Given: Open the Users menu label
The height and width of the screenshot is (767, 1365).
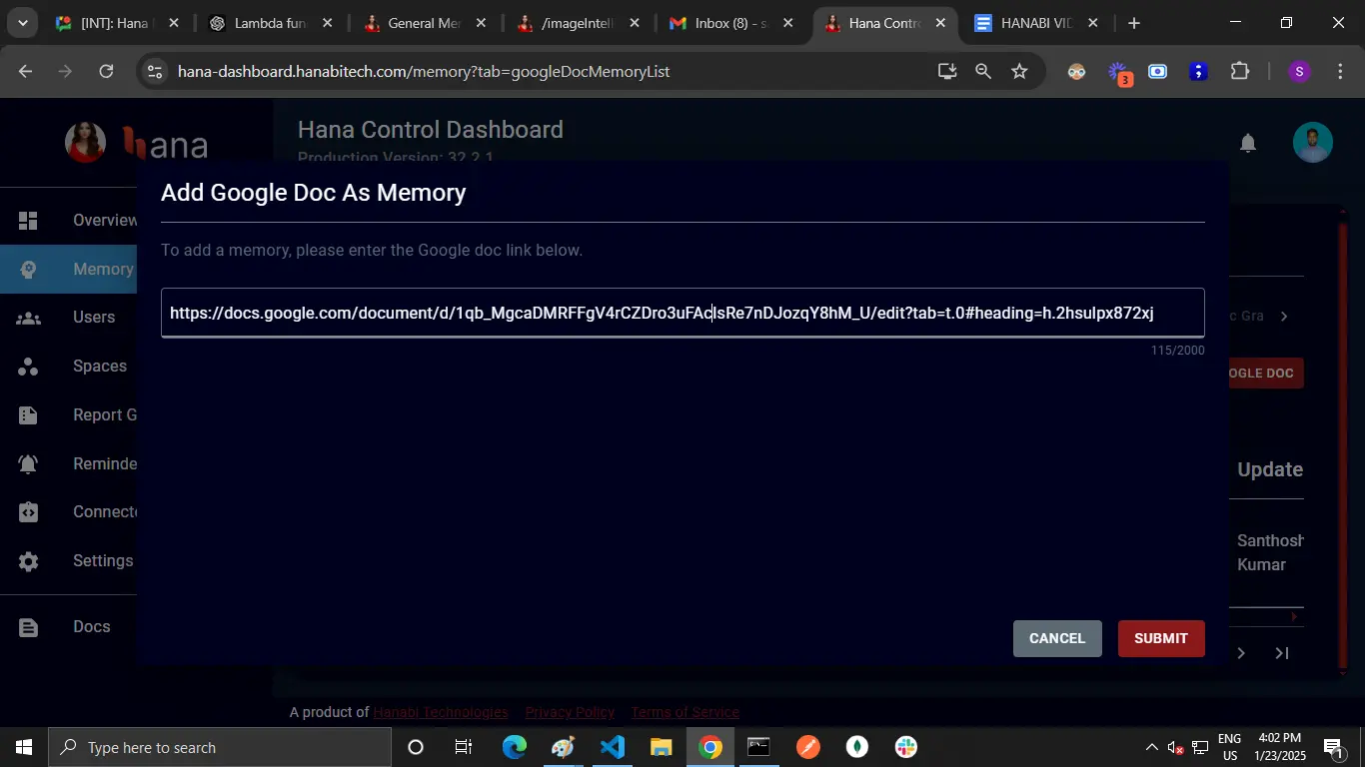Looking at the screenshot, I should click(x=94, y=317).
